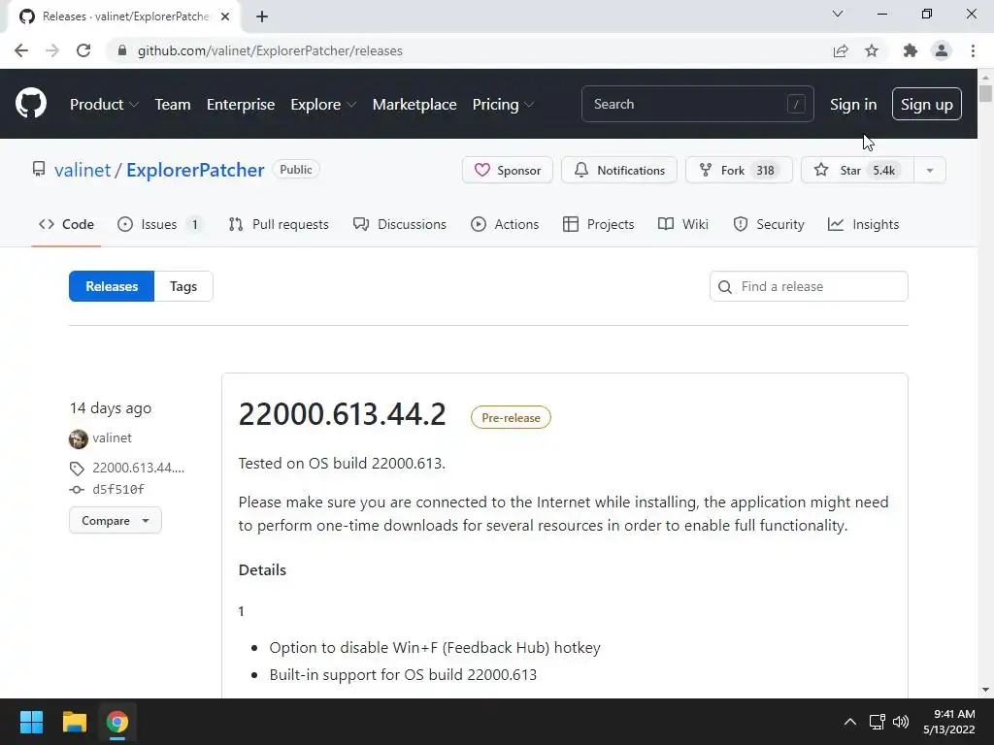Open the Projects tab
This screenshot has width=994, height=745.
pos(598,224)
